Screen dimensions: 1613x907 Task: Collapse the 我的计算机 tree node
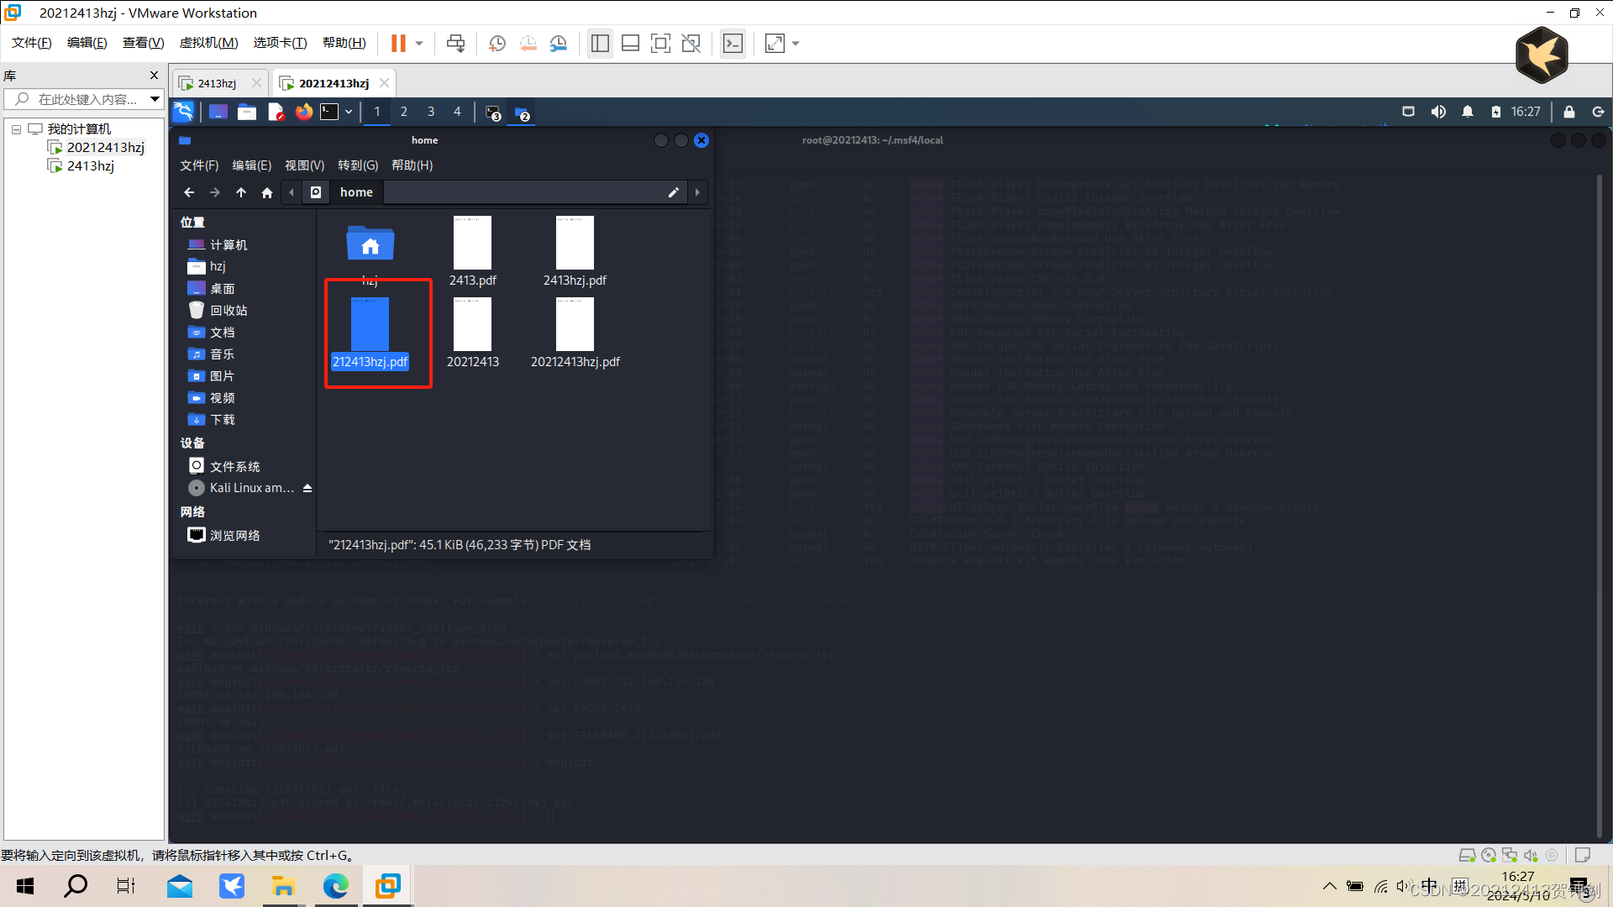point(16,129)
